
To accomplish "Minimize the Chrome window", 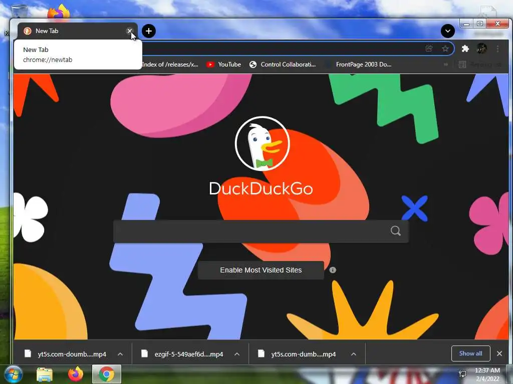I will pos(466,24).
